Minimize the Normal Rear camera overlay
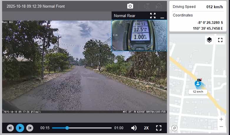This screenshot has height=135, width=230. pyautogui.click(x=162, y=16)
